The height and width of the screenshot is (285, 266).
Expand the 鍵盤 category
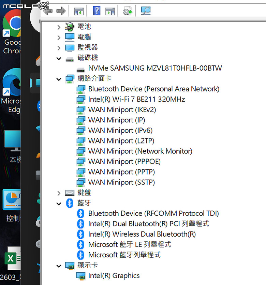(59, 193)
